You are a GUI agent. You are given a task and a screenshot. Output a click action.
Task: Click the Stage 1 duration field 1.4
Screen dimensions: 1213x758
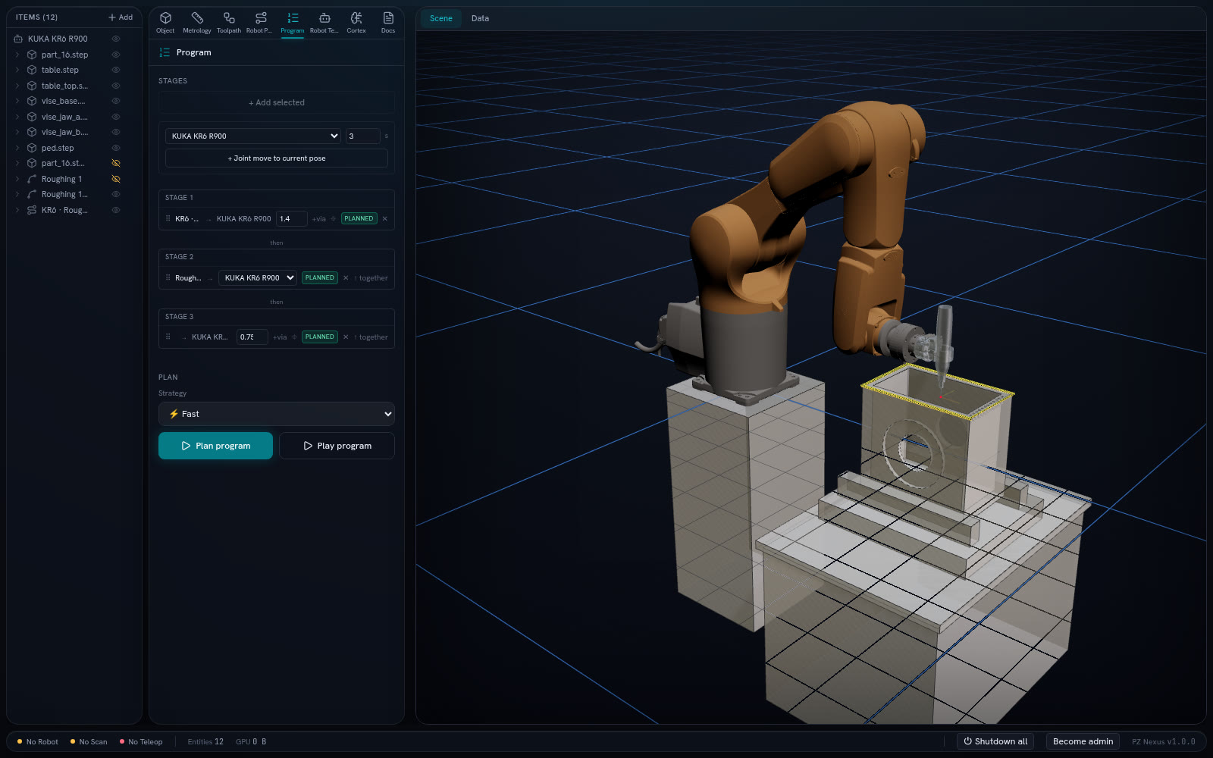pyautogui.click(x=292, y=218)
